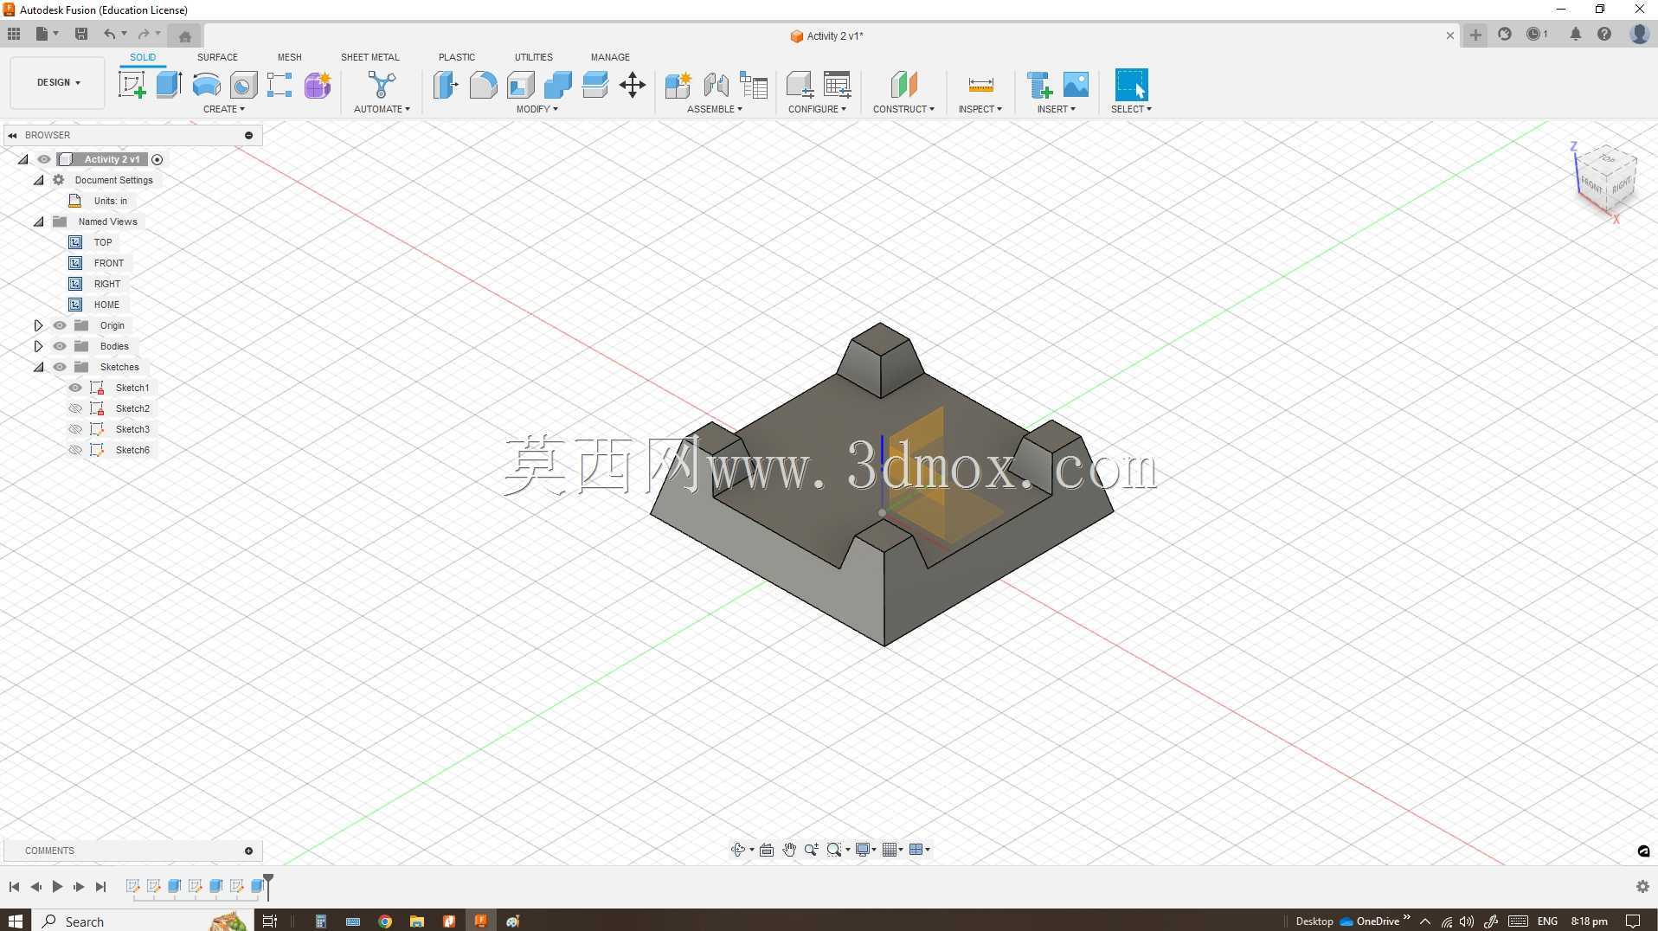
Task: Jump to the timeline beginning
Action: pyautogui.click(x=14, y=887)
